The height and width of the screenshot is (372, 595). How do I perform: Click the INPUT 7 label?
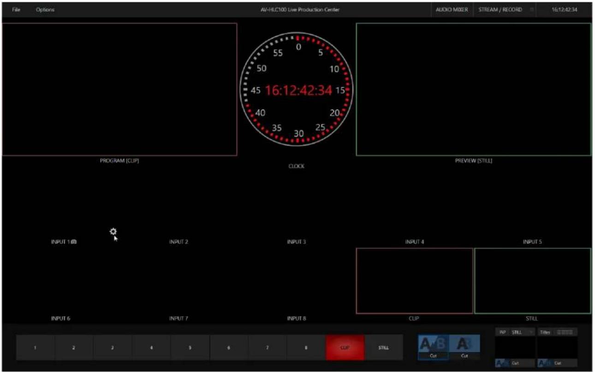pos(178,318)
